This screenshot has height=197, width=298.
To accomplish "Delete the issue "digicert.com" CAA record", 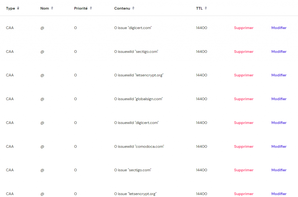I will click(244, 28).
